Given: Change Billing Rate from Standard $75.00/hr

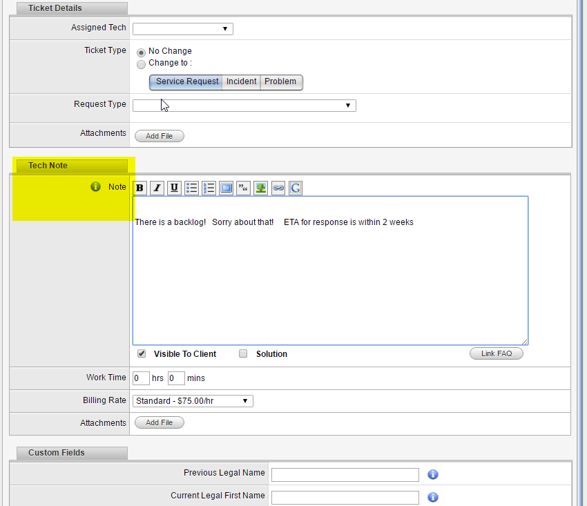Looking at the screenshot, I should click(193, 400).
